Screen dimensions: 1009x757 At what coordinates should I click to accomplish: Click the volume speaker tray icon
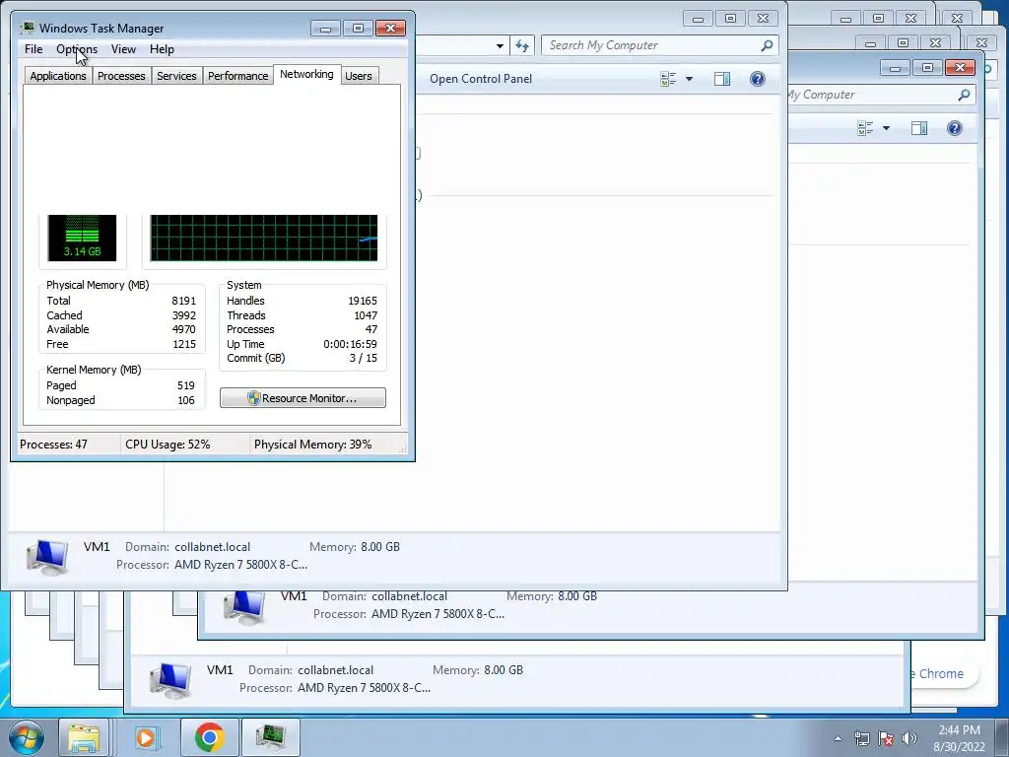[908, 738]
